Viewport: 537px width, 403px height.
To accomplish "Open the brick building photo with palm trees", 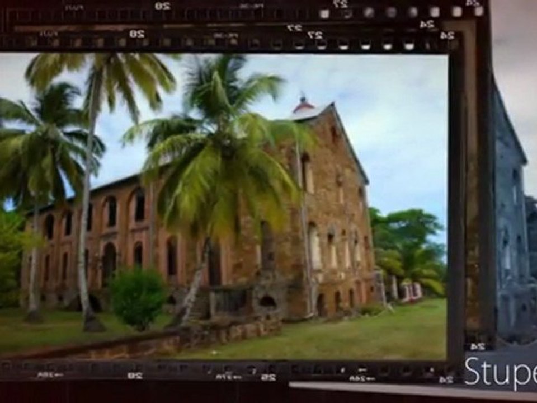I will (x=223, y=207).
